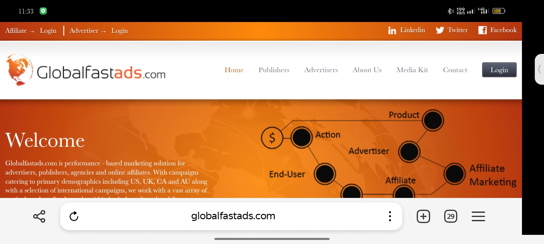
Task: Click the dark Login button in the navigation
Action: [499, 70]
